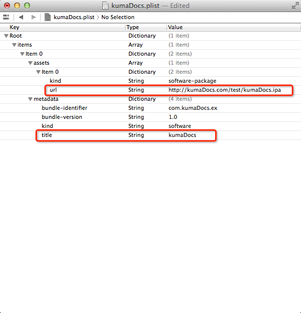Viewport: 301px width, 313px height.
Task: Click the Type column header
Action: 132,27
